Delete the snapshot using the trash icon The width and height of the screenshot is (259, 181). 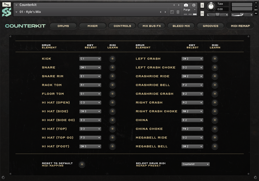point(178,12)
